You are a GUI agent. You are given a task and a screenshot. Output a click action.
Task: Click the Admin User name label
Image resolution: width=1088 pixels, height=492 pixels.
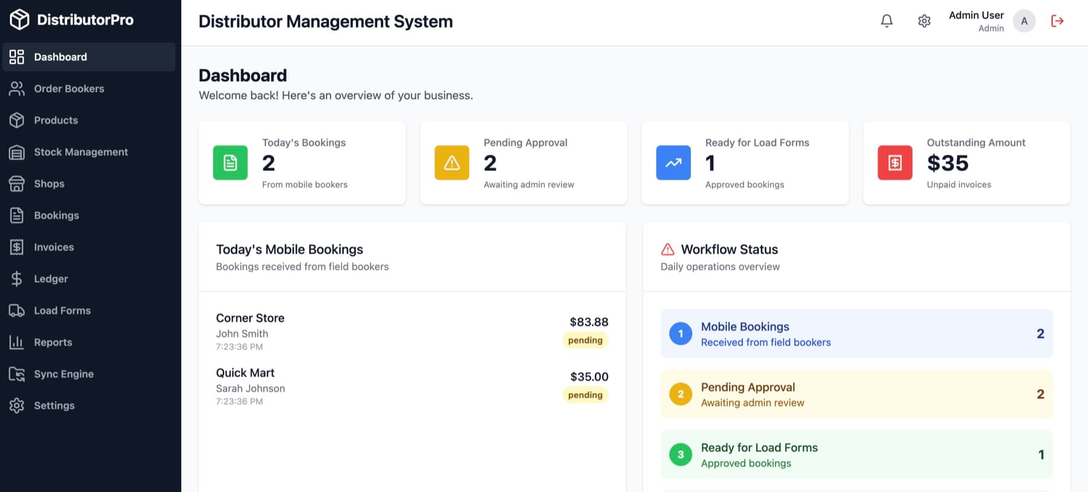[x=976, y=15]
